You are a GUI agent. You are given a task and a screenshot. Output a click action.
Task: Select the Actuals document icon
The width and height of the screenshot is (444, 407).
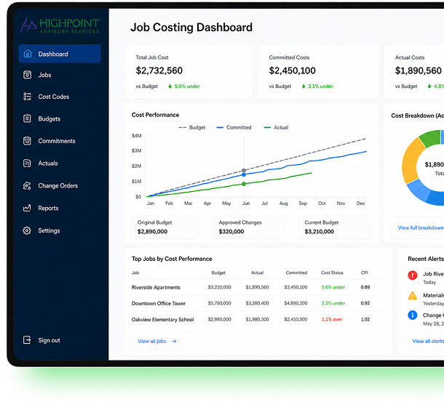[27, 164]
